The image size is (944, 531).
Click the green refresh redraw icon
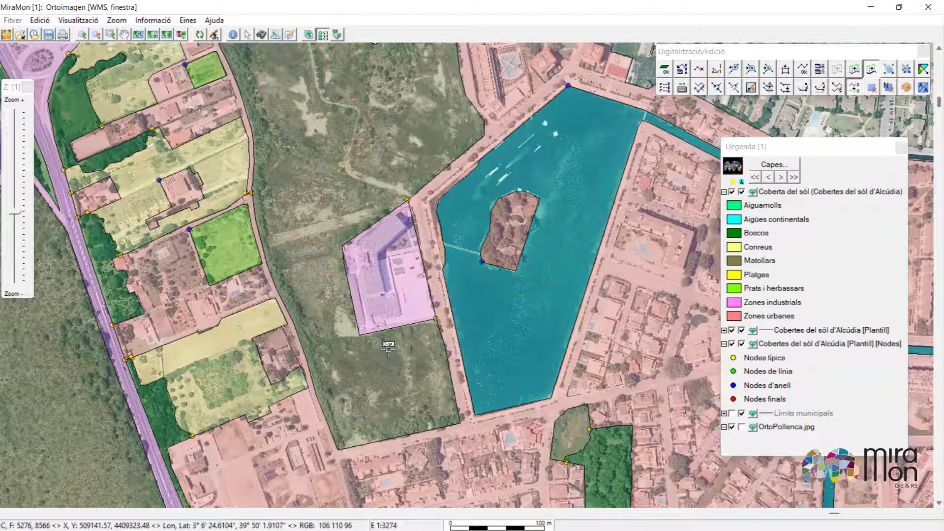(x=200, y=34)
